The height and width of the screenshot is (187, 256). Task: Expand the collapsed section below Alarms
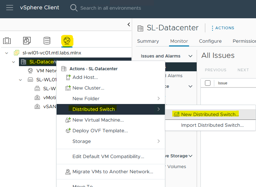190,86
